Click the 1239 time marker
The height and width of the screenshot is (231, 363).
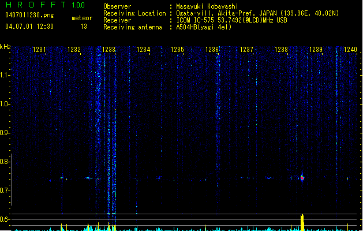tap(316, 50)
